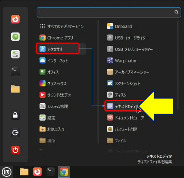Open Files folder icon in sidebar
This screenshot has height=178, width=184.
point(15,89)
